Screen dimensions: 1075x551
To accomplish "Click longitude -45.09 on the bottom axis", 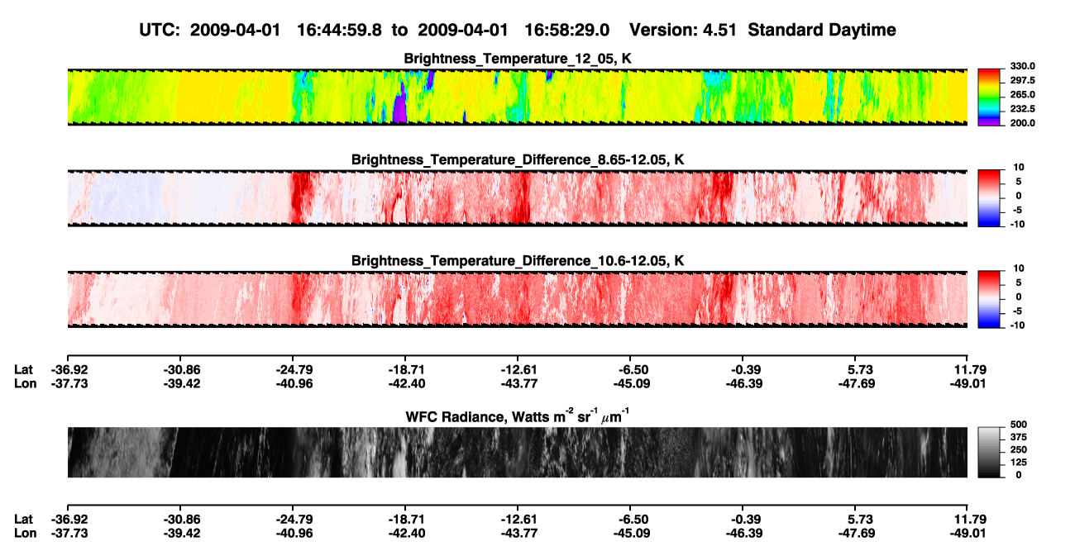I will 630,533.
